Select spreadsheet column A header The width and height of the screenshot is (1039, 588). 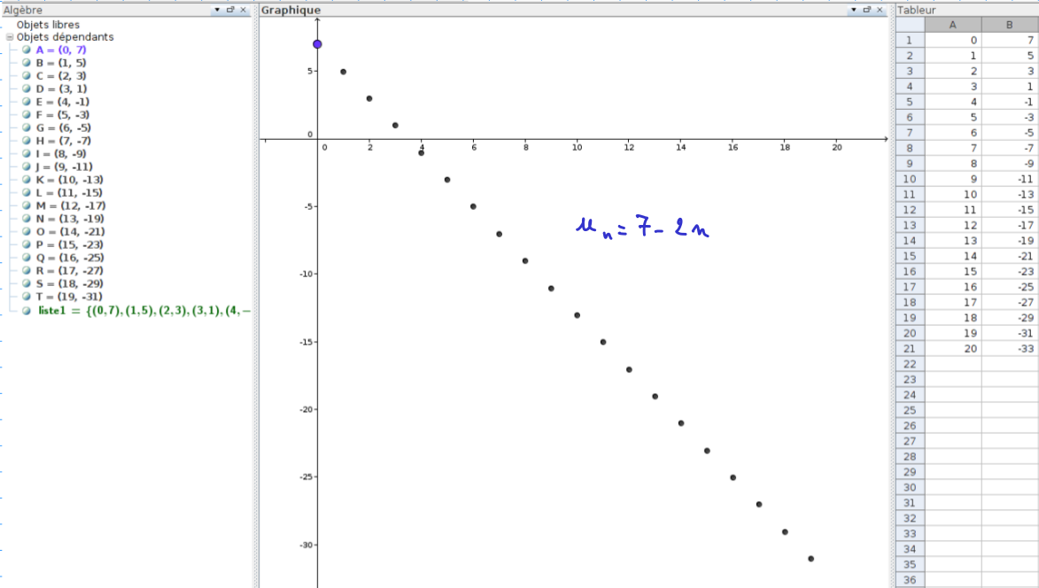point(953,25)
